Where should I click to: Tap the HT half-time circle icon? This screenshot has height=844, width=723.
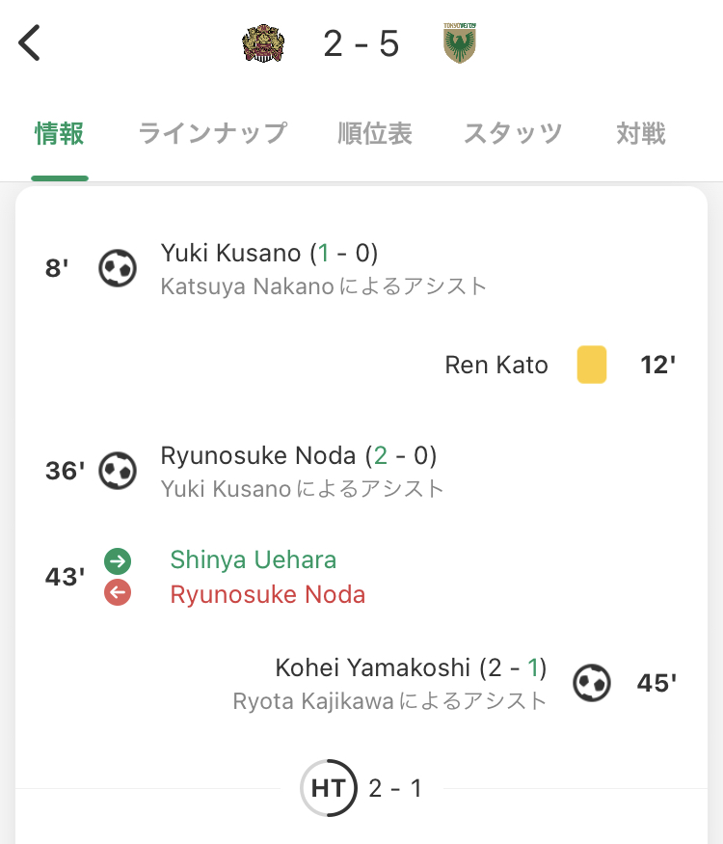(x=328, y=788)
